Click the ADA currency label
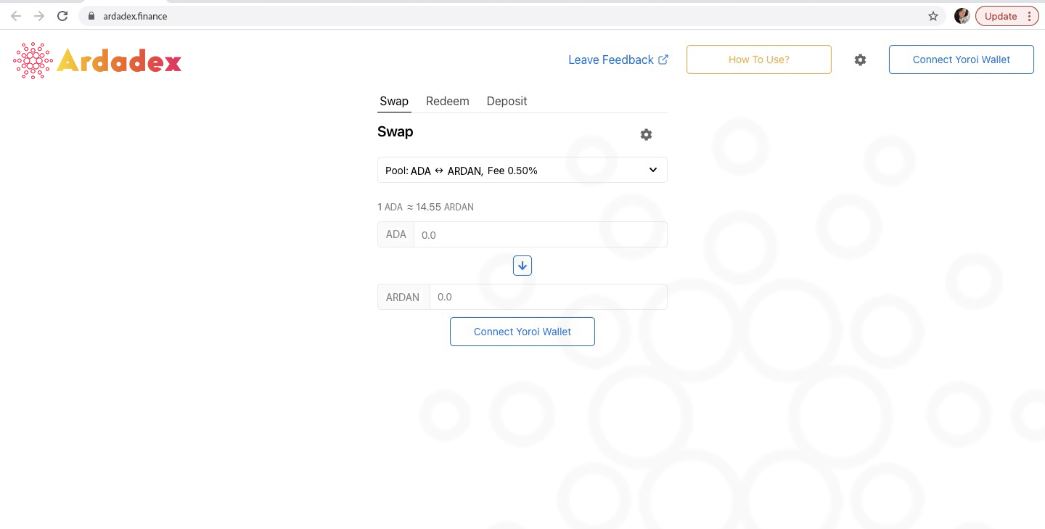Viewport: 1045px width, 529px height. [396, 235]
